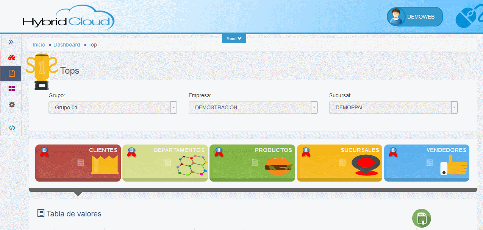Click the map pin icon on SUCURSALES
Viewport: 483px width, 230px height.
(x=366, y=166)
